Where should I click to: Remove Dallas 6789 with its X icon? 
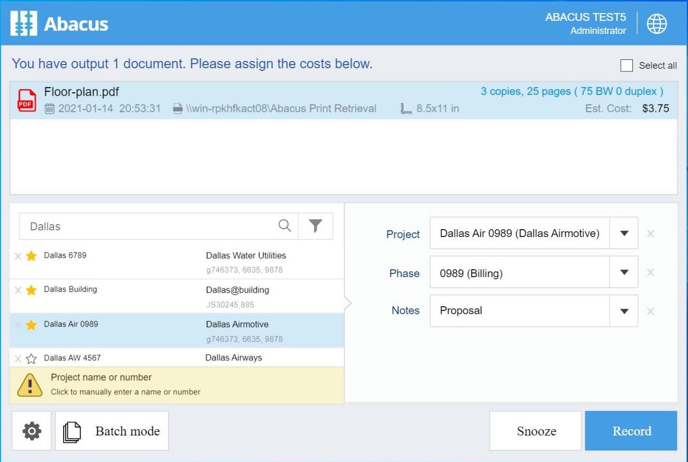click(x=18, y=256)
